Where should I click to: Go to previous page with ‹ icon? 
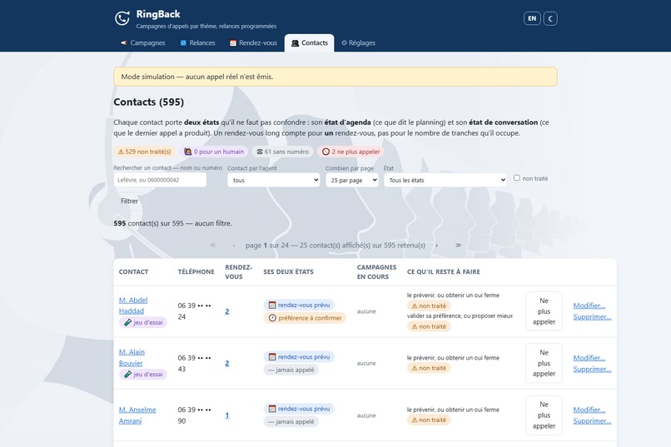coord(234,245)
